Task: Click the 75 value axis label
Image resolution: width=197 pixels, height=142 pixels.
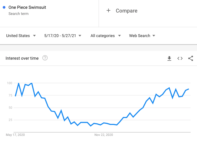Action: pos(10,95)
